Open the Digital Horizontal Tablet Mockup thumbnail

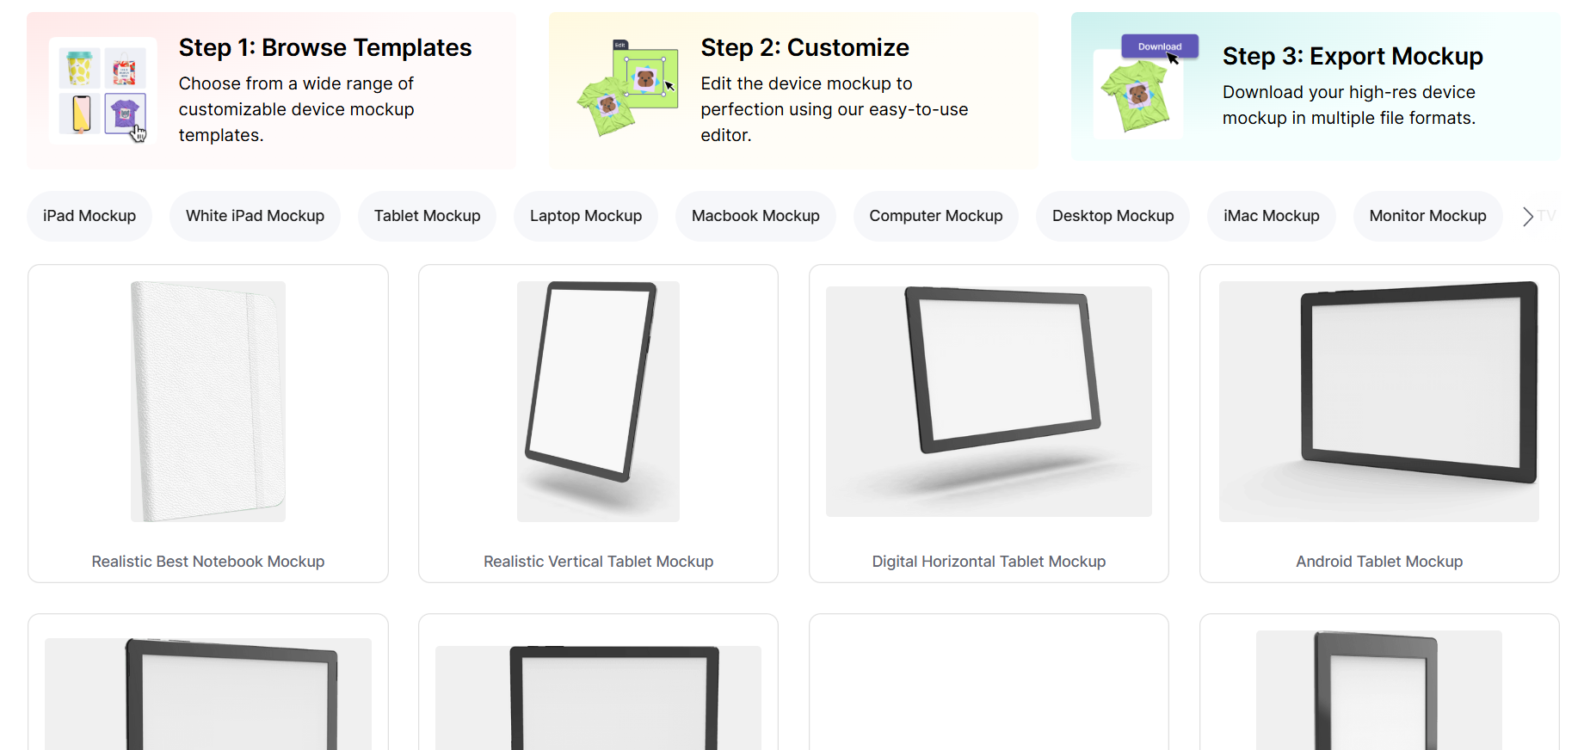tap(989, 402)
